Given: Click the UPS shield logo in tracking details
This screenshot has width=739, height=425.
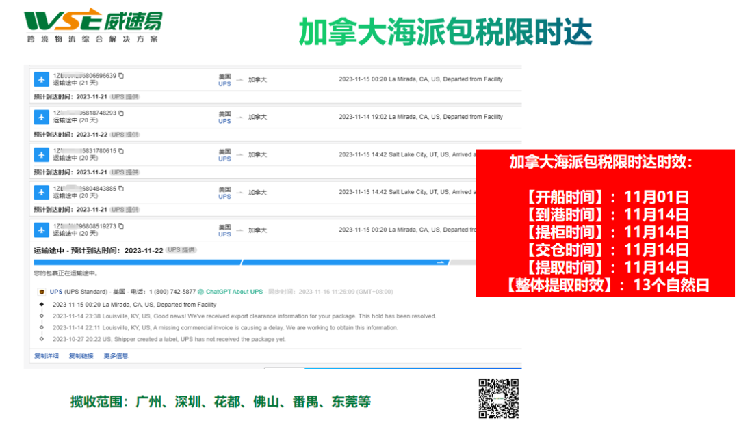Looking at the screenshot, I should tap(44, 292).
